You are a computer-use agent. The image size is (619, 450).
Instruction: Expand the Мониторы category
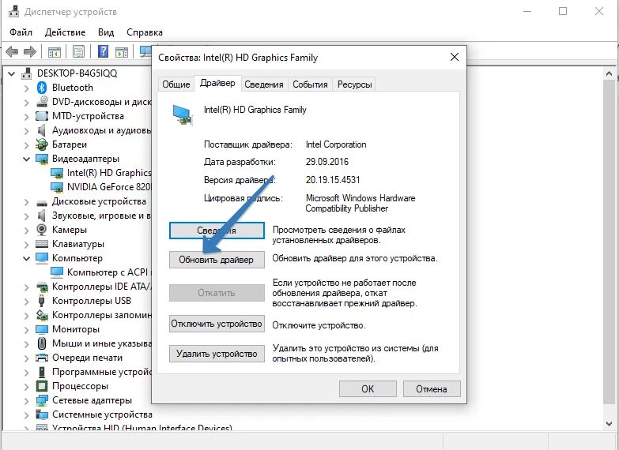click(x=26, y=329)
